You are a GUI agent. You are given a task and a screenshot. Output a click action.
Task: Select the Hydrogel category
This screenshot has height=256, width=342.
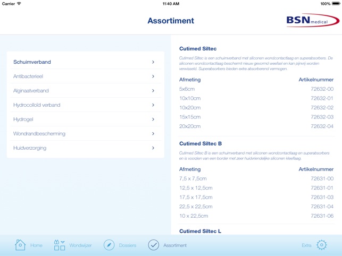click(x=86, y=120)
